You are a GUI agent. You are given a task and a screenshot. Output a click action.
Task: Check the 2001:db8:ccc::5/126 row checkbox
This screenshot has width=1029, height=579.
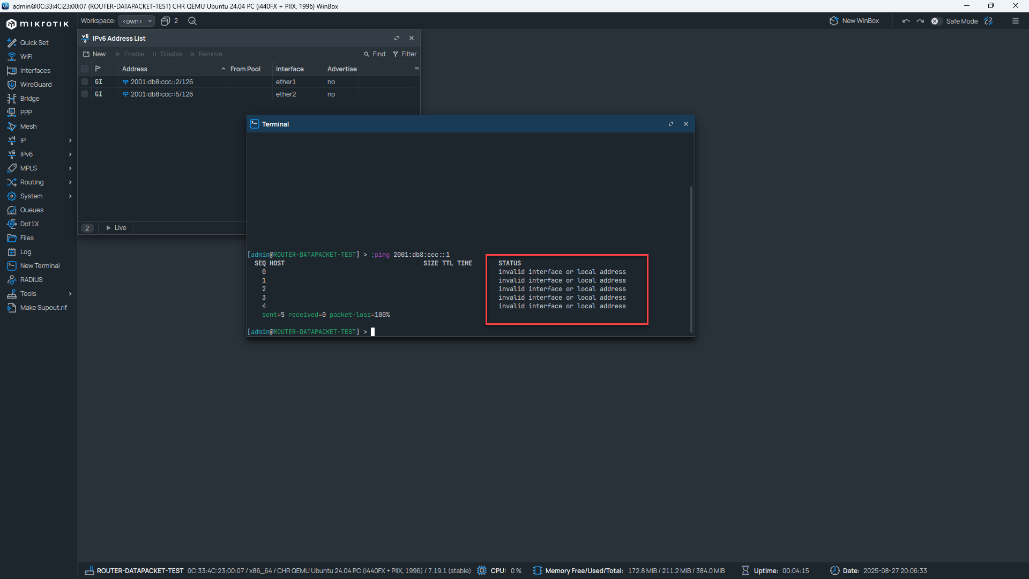[85, 94]
